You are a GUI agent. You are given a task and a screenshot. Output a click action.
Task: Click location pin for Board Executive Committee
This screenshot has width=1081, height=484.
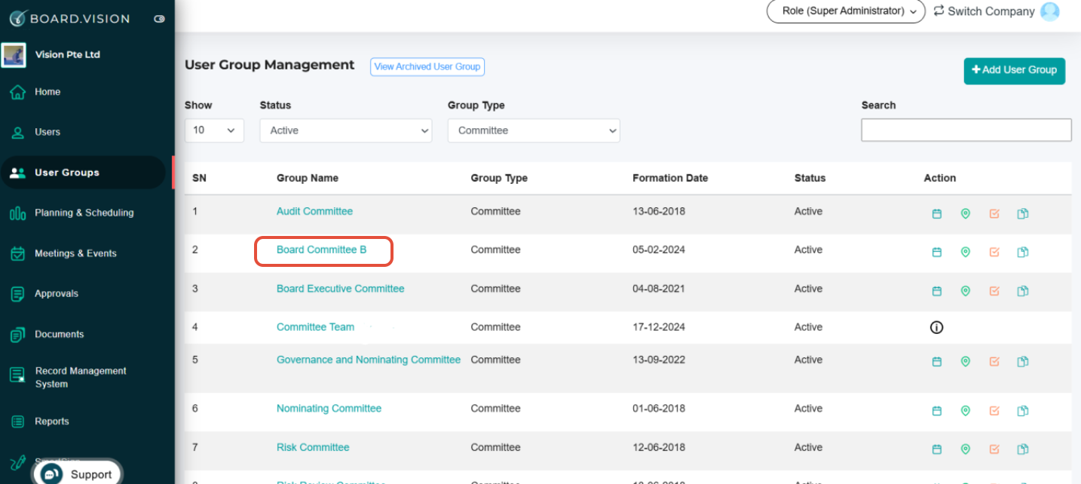point(966,290)
